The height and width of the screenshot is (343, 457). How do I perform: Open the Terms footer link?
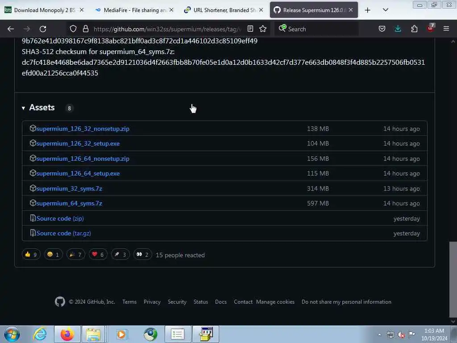[129, 302]
